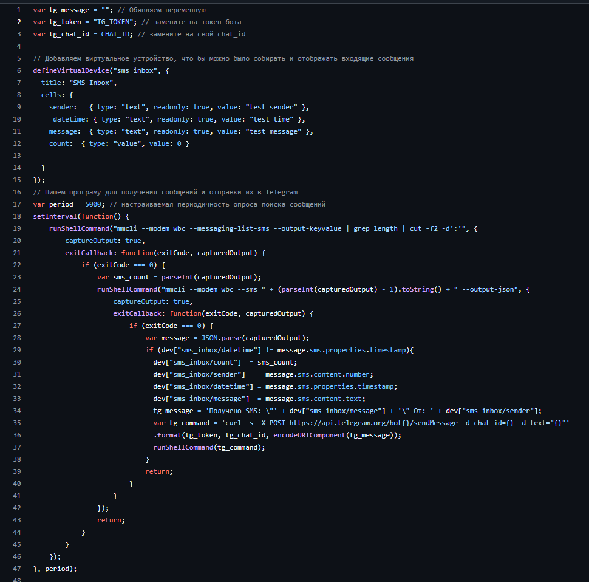
Task: Click parseInt on line 23
Action: 177,277
